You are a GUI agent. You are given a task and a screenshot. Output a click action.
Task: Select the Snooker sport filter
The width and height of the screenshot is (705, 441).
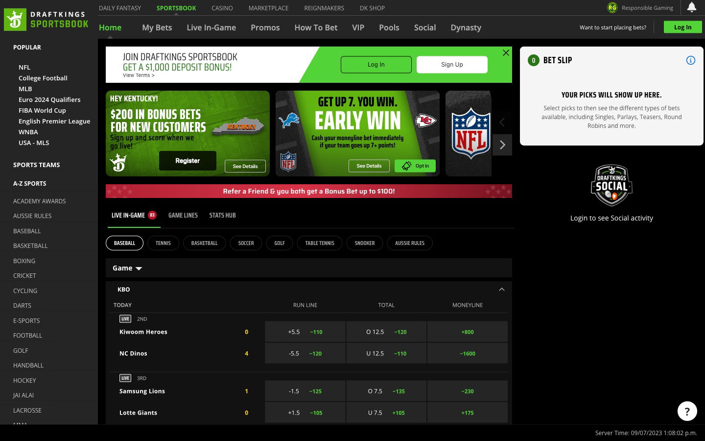tap(365, 243)
